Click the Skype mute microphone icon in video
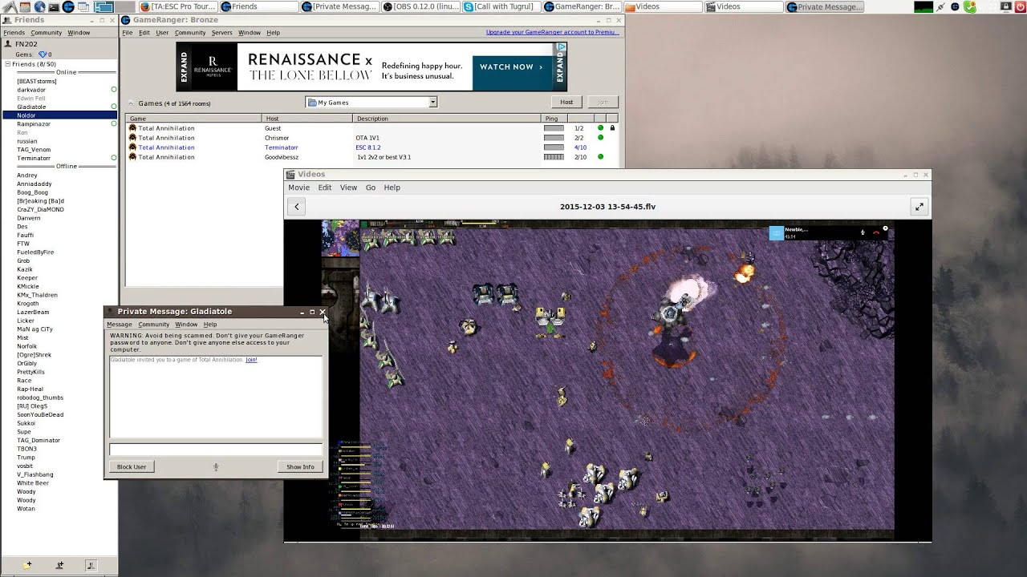This screenshot has height=577, width=1027. (863, 232)
